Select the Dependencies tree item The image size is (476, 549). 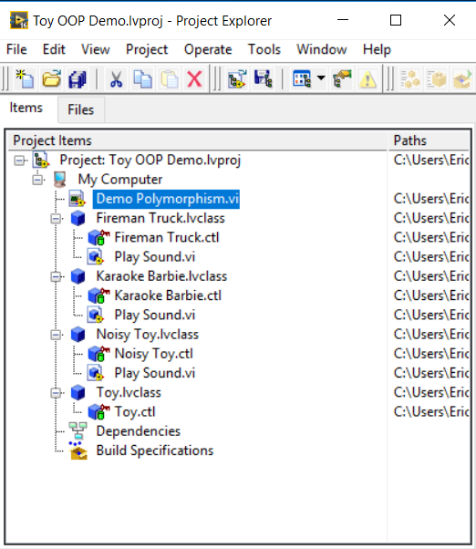click(139, 431)
